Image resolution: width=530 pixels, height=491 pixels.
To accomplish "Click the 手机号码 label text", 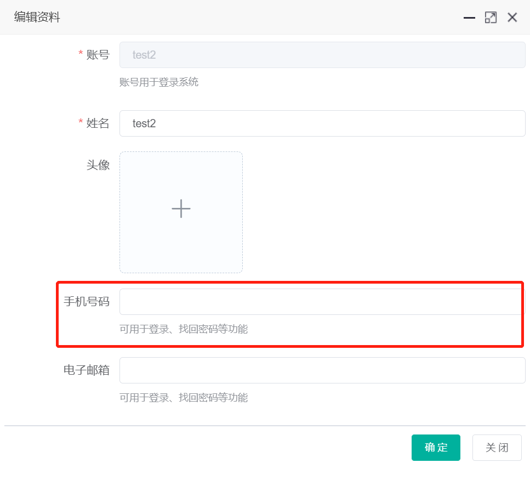I will 87,302.
